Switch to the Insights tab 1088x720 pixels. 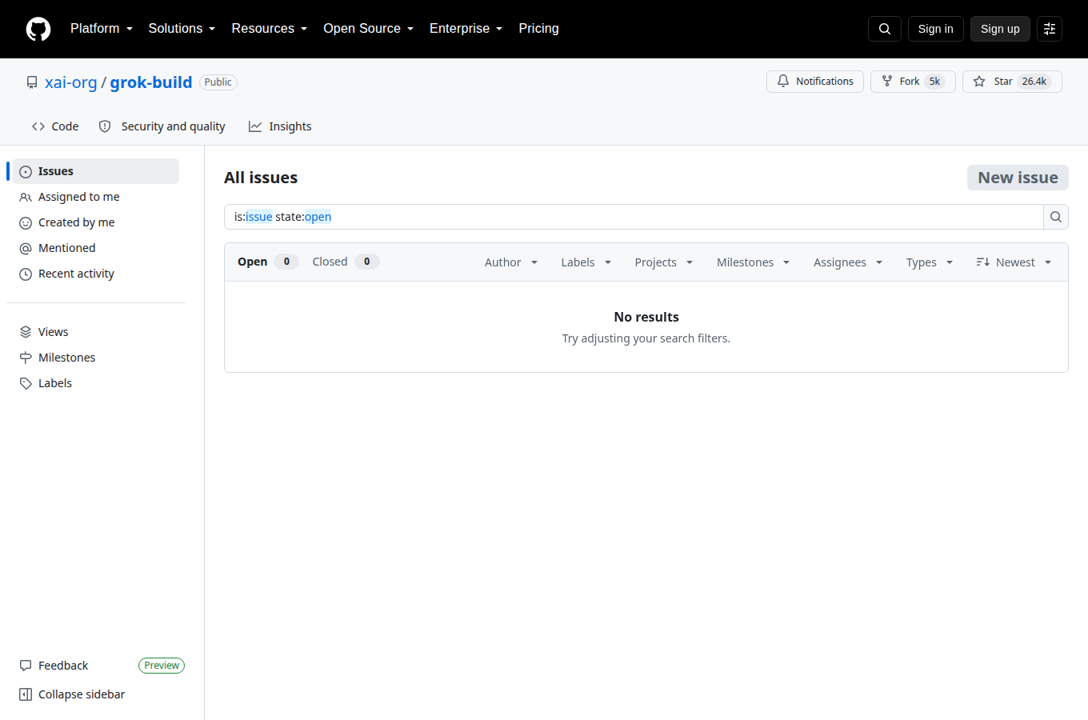tap(280, 126)
